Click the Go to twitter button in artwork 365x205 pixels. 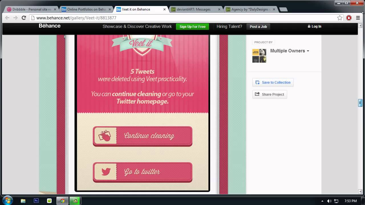click(143, 172)
